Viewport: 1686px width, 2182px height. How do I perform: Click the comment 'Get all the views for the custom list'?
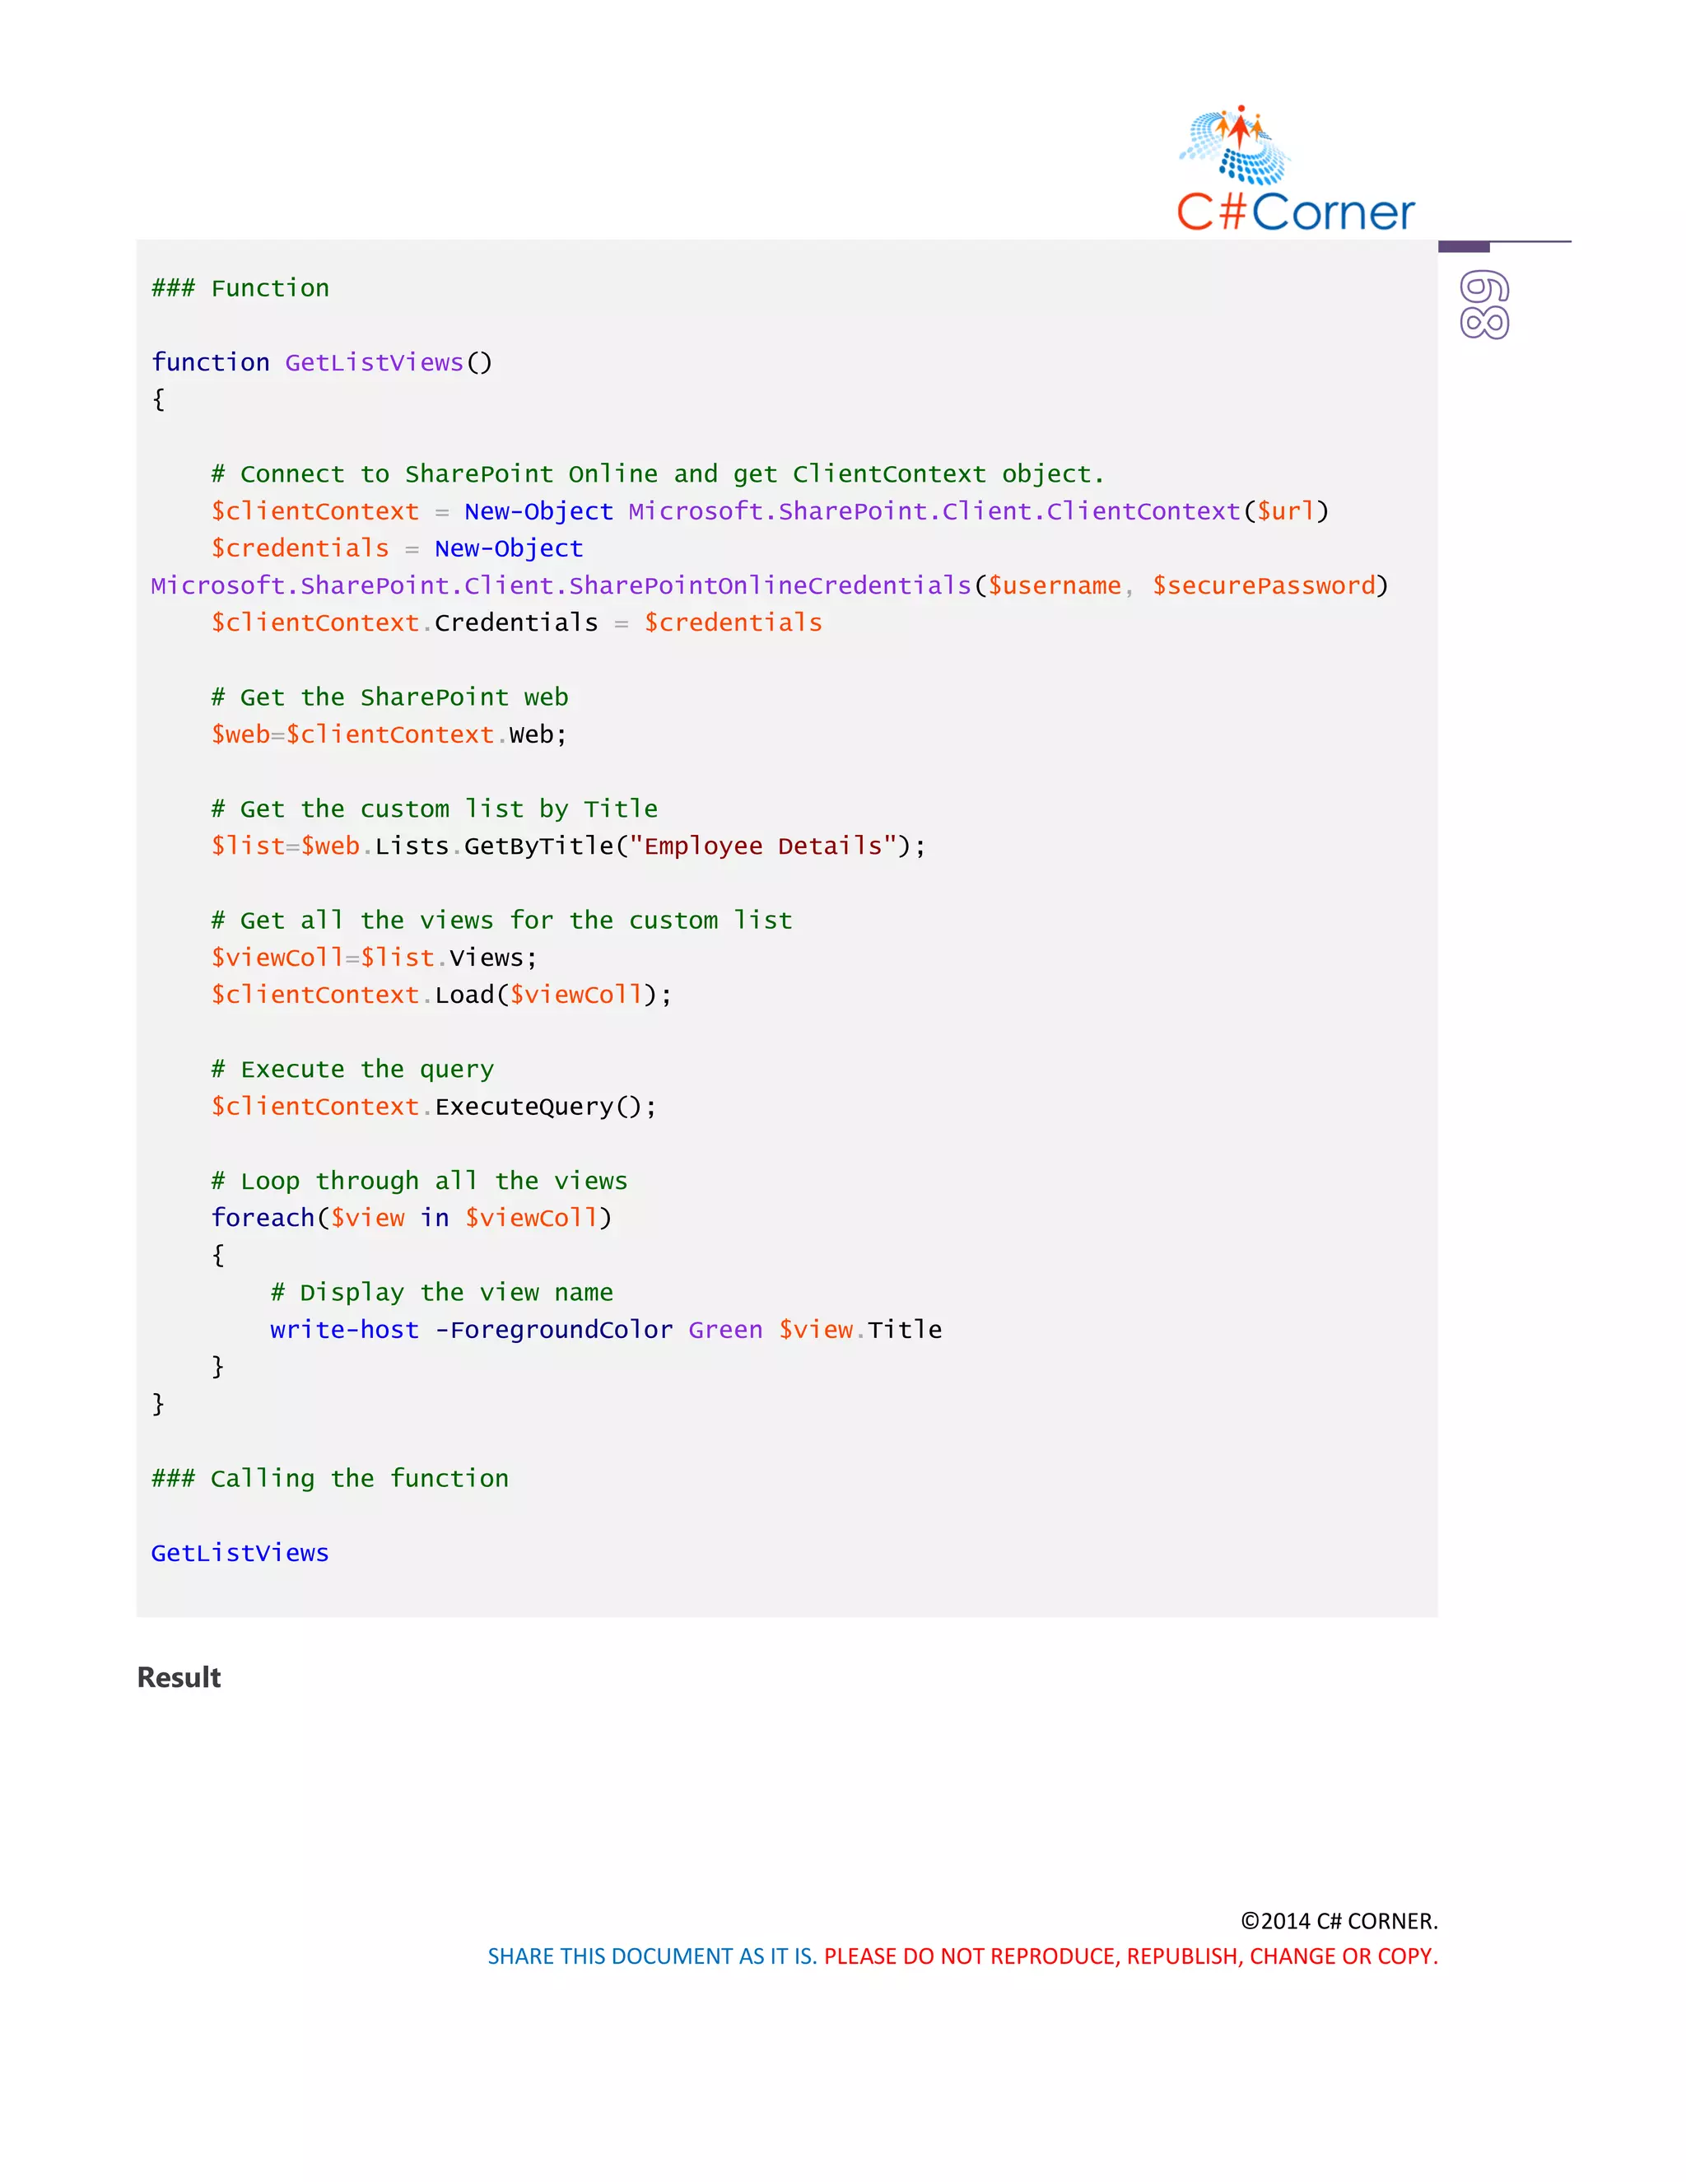tap(501, 921)
